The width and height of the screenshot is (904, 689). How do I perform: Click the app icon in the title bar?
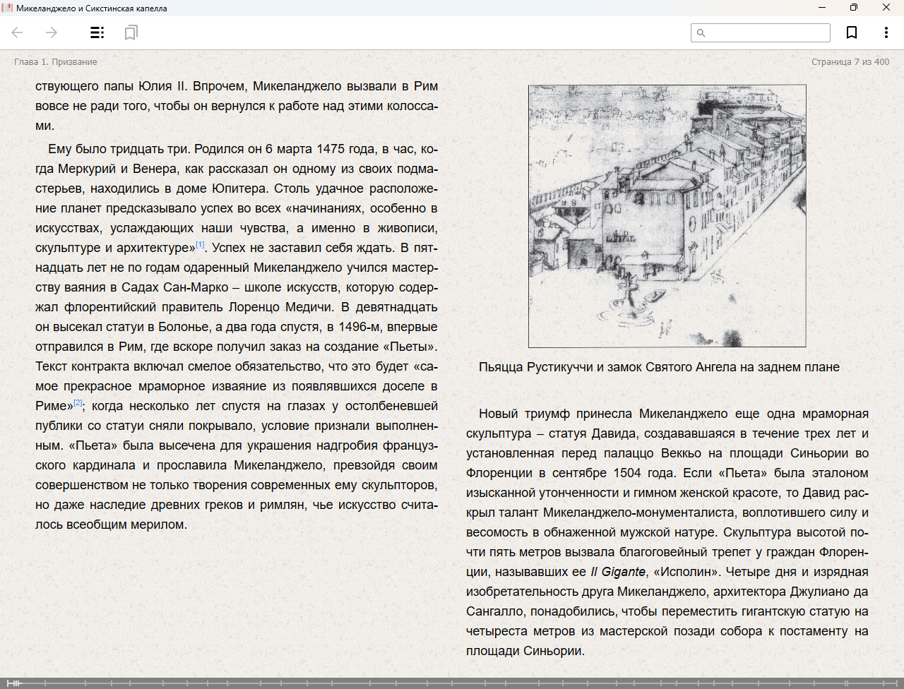8,8
